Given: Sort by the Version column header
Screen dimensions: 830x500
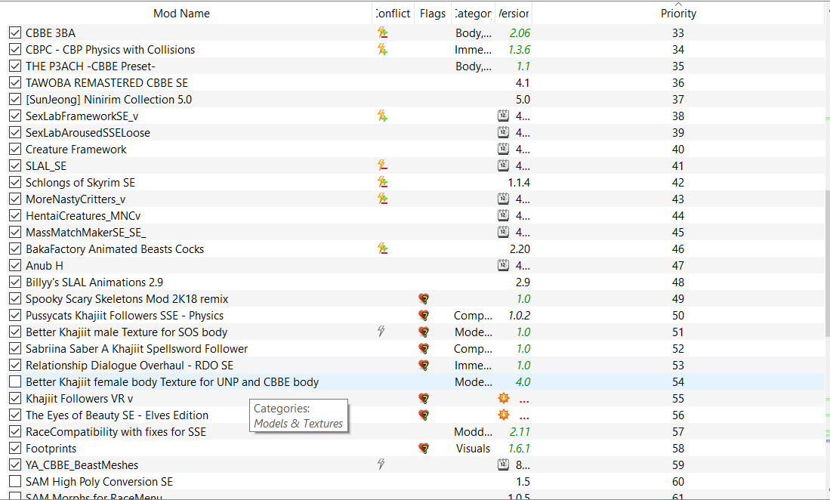Looking at the screenshot, I should (x=514, y=14).
